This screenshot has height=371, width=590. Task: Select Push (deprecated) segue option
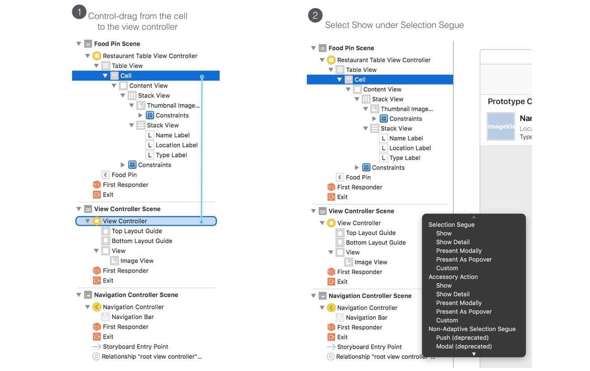click(x=462, y=338)
